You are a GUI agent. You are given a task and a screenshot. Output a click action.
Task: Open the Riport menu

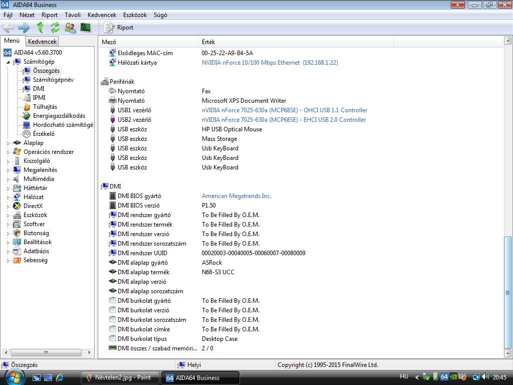coord(50,15)
